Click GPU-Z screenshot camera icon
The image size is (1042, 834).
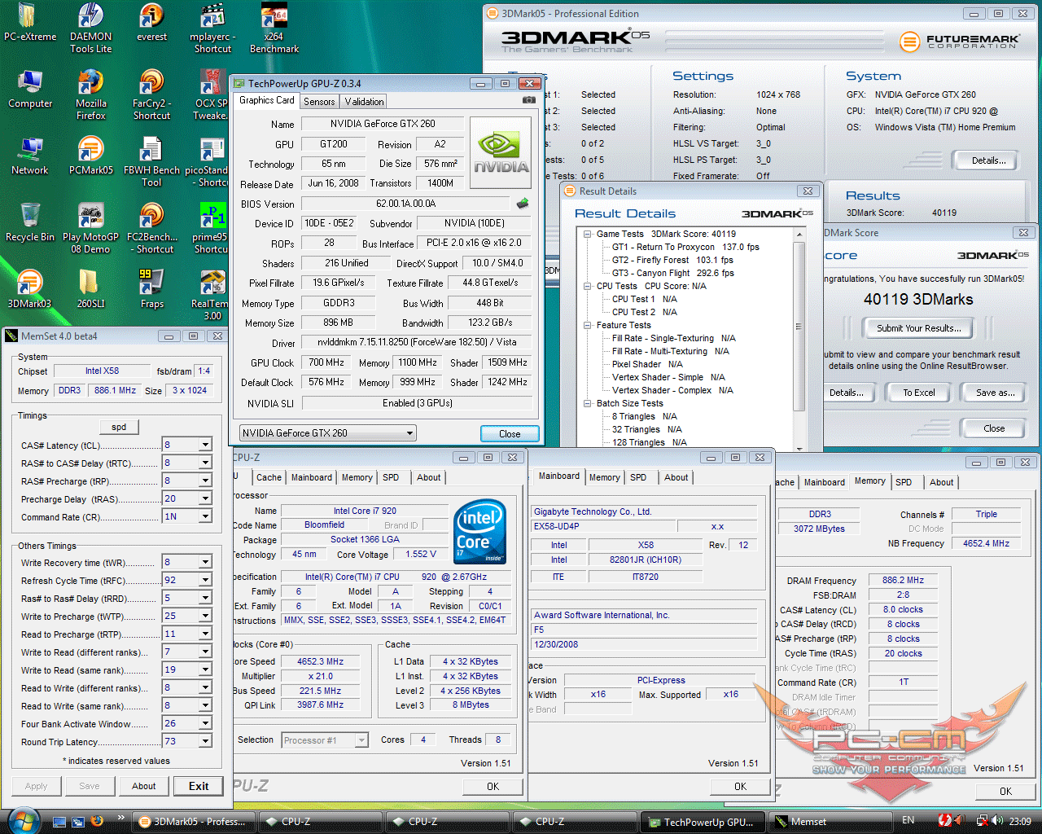tap(529, 100)
